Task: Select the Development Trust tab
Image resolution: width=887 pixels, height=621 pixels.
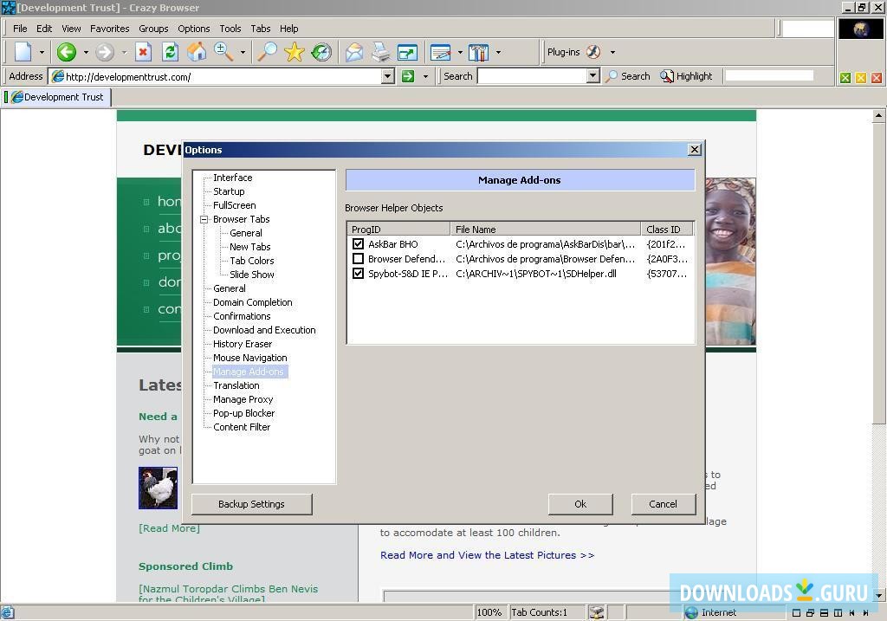Action: coord(57,97)
